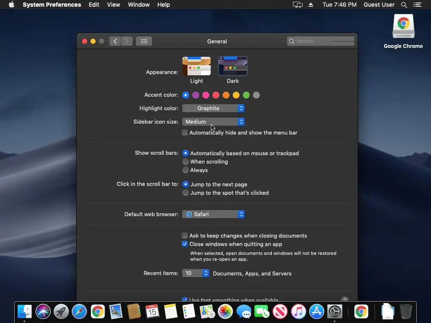Select Jump to the next page
Screen dimensions: 431x323
[186, 184]
